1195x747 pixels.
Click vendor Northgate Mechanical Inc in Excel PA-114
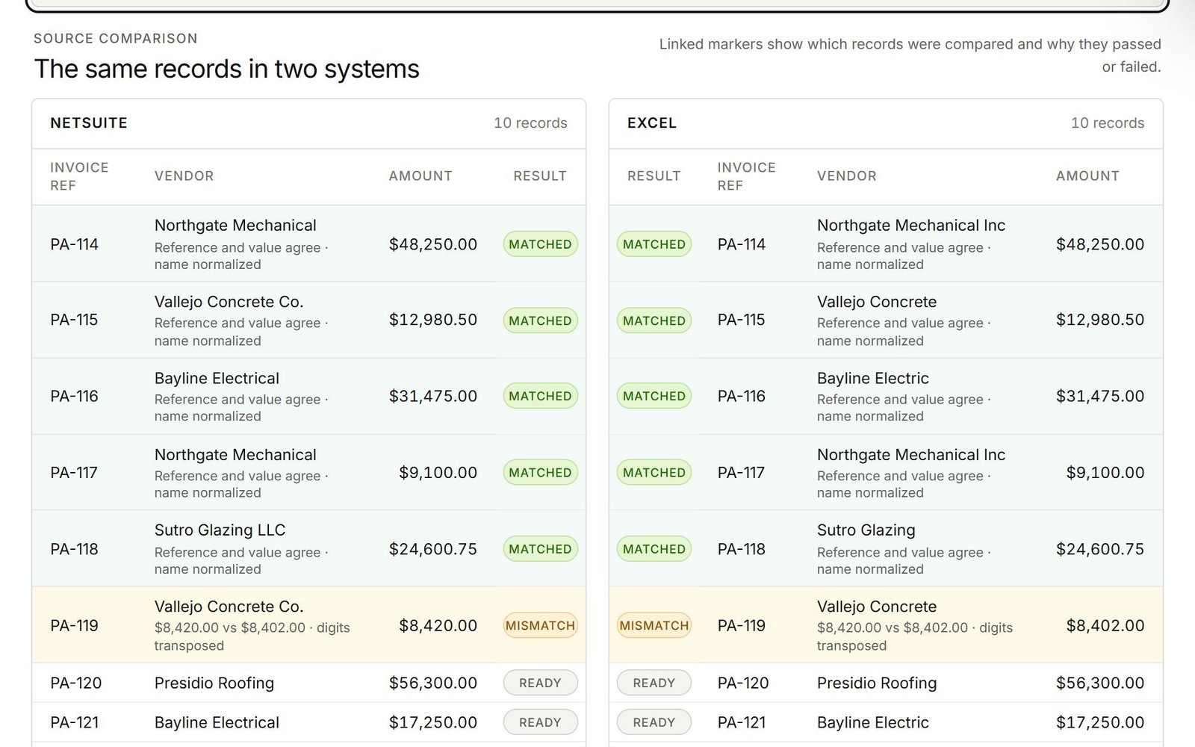click(911, 226)
